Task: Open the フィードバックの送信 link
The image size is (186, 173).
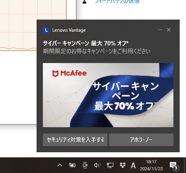Action: [x=117, y=2]
